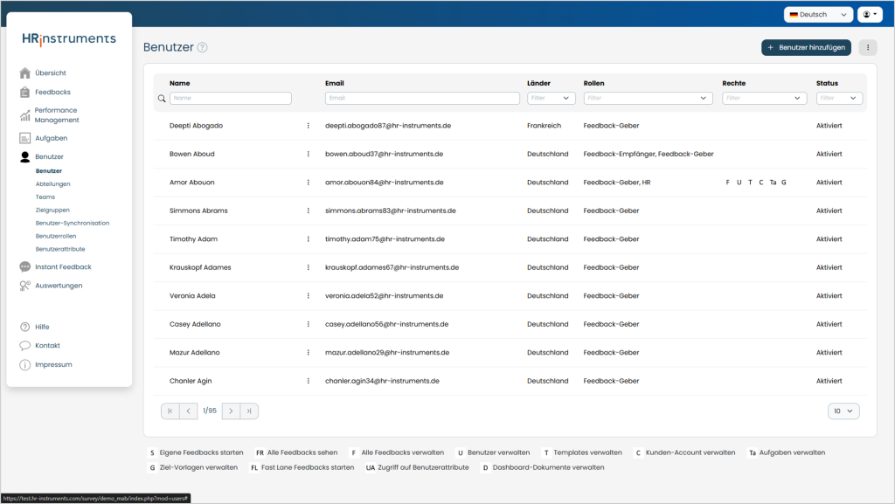Viewport: 895px width, 504px height.
Task: Open row actions for Simmons Abrams
Action: 309,211
